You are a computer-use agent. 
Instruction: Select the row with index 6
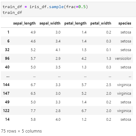(x=67, y=41)
